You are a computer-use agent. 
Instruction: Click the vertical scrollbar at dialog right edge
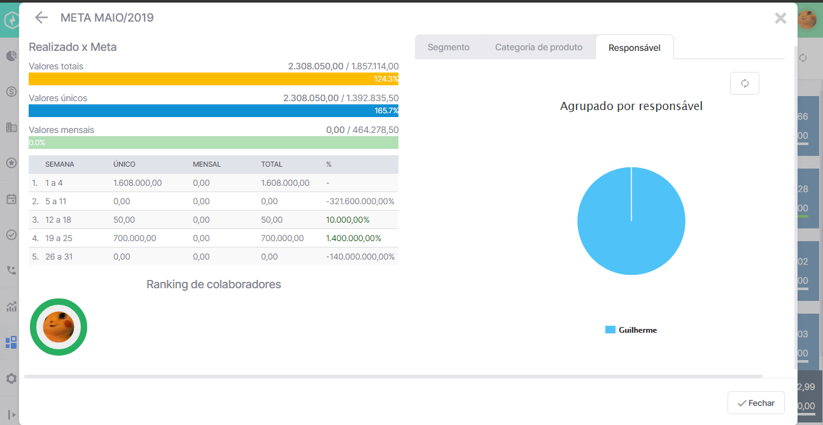[x=794, y=207]
